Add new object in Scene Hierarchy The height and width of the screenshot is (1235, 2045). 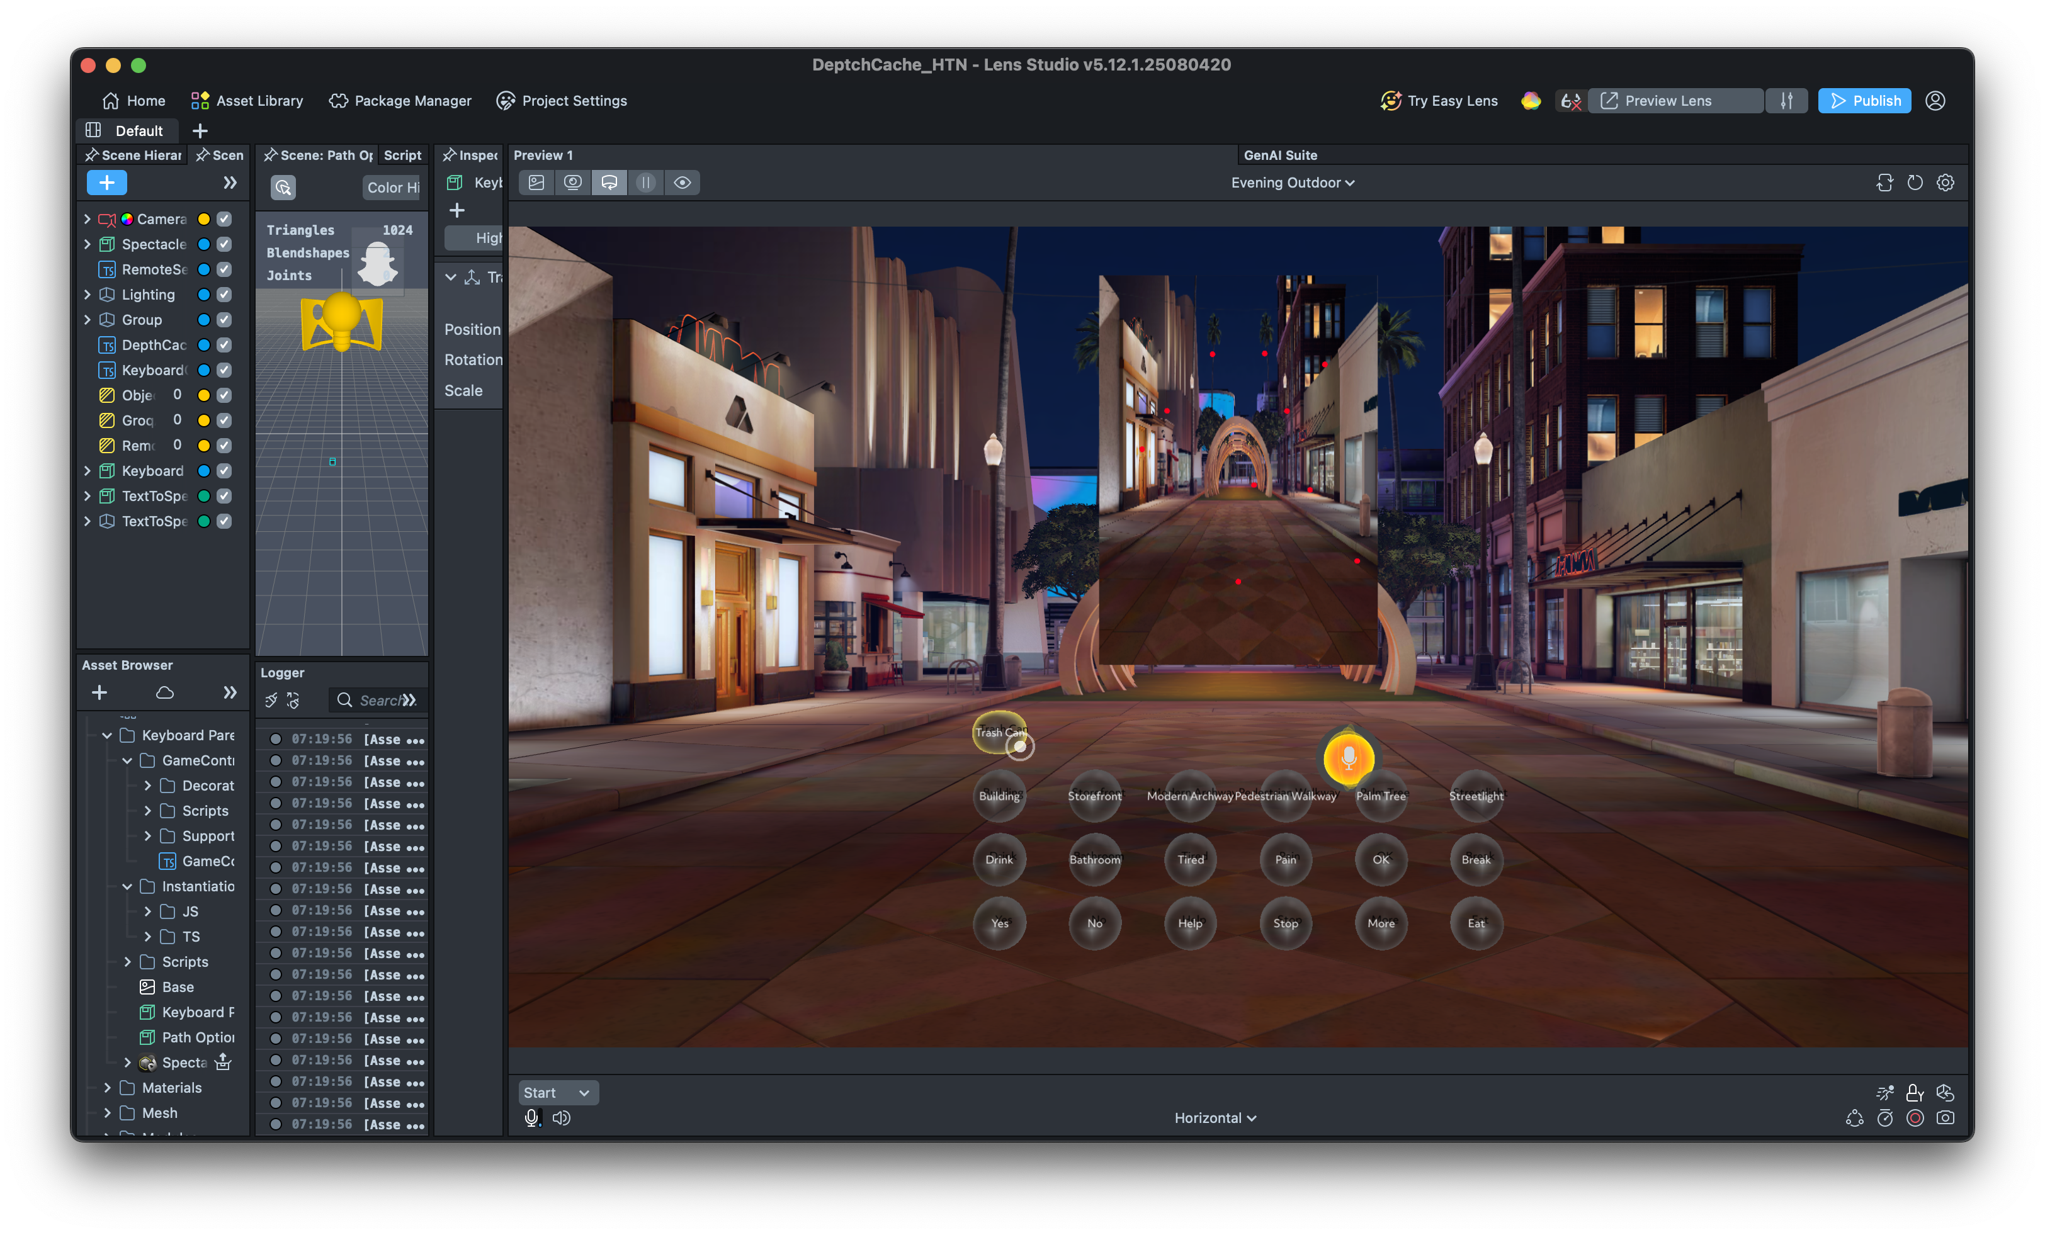[x=107, y=183]
